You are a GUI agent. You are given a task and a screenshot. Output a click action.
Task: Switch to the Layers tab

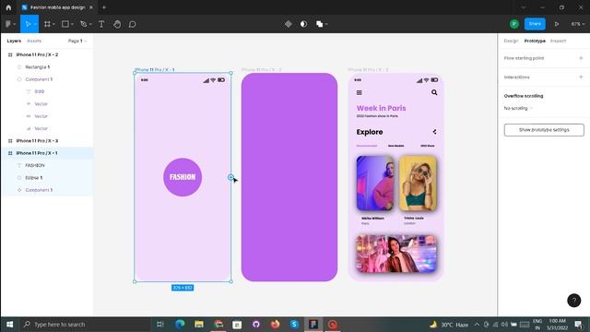[x=14, y=41]
